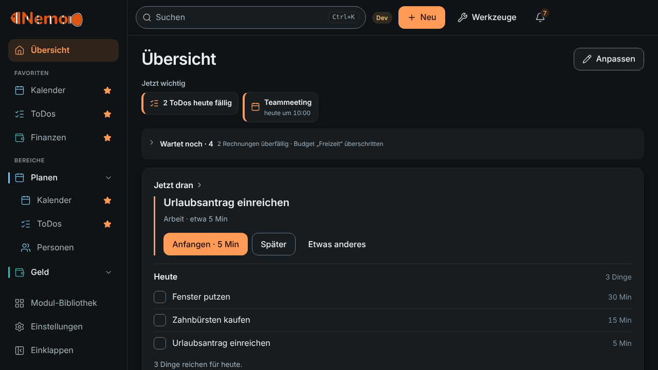The image size is (658, 370).
Task: Click the people icon beside Personen
Action: click(26, 248)
